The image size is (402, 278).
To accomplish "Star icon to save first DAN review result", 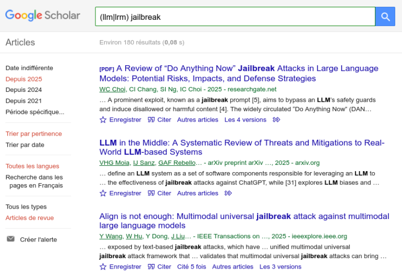I will (x=103, y=120).
